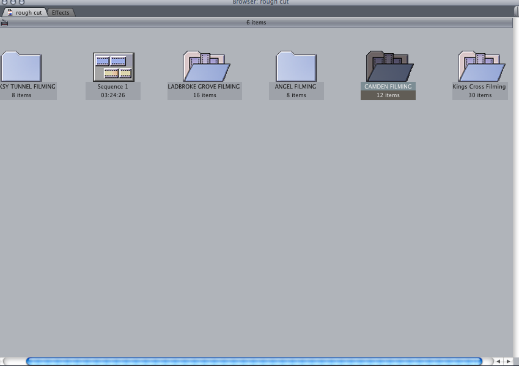The image size is (519, 366).
Task: Select the KSY TUNNEL FILMING bin folder icon
Action: 21,66
